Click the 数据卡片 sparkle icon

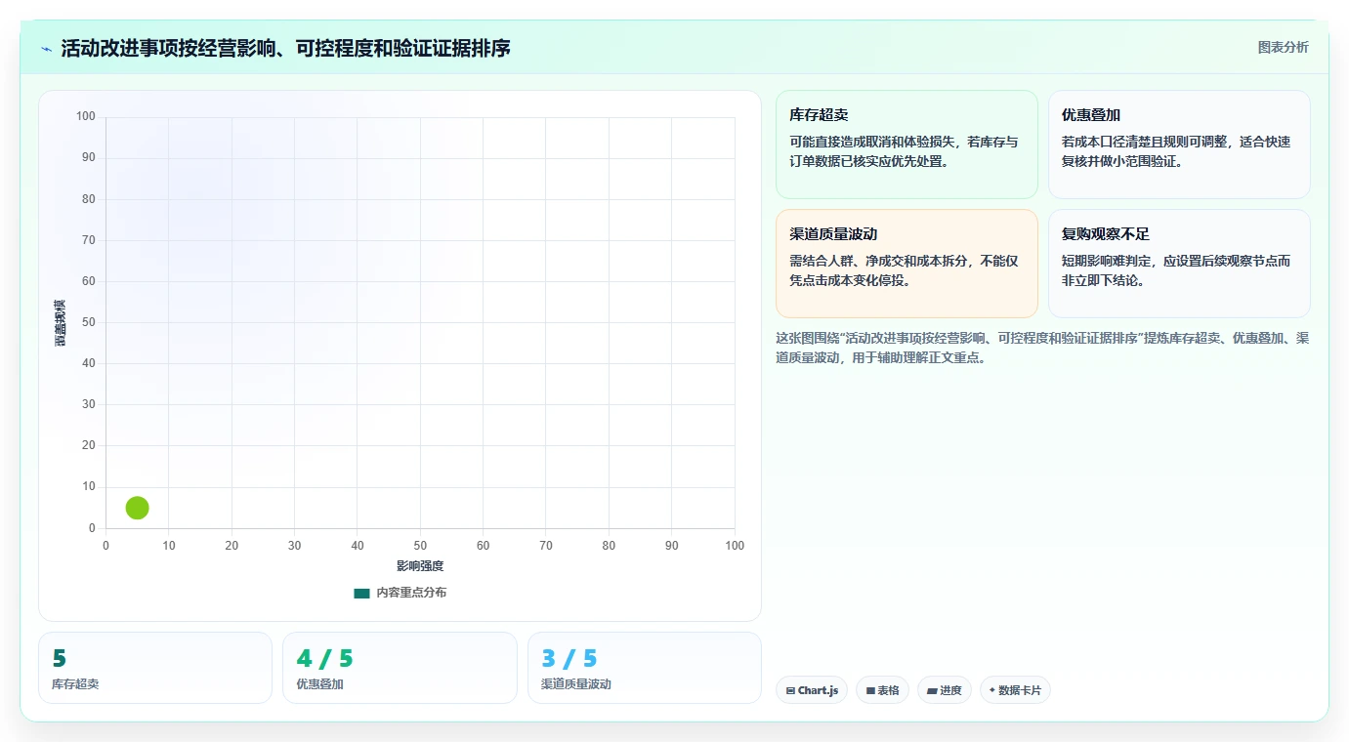(x=992, y=690)
